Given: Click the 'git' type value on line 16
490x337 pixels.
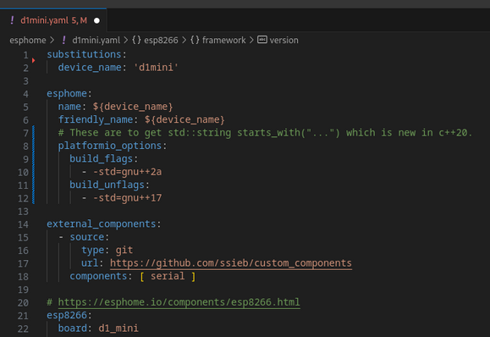Looking at the screenshot, I should [124, 250].
